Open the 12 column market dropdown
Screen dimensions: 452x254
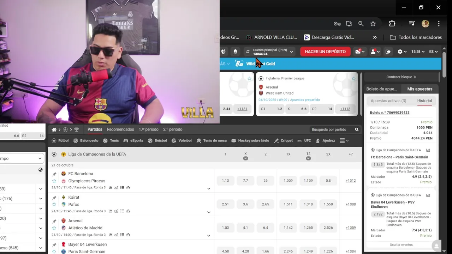click(308, 158)
